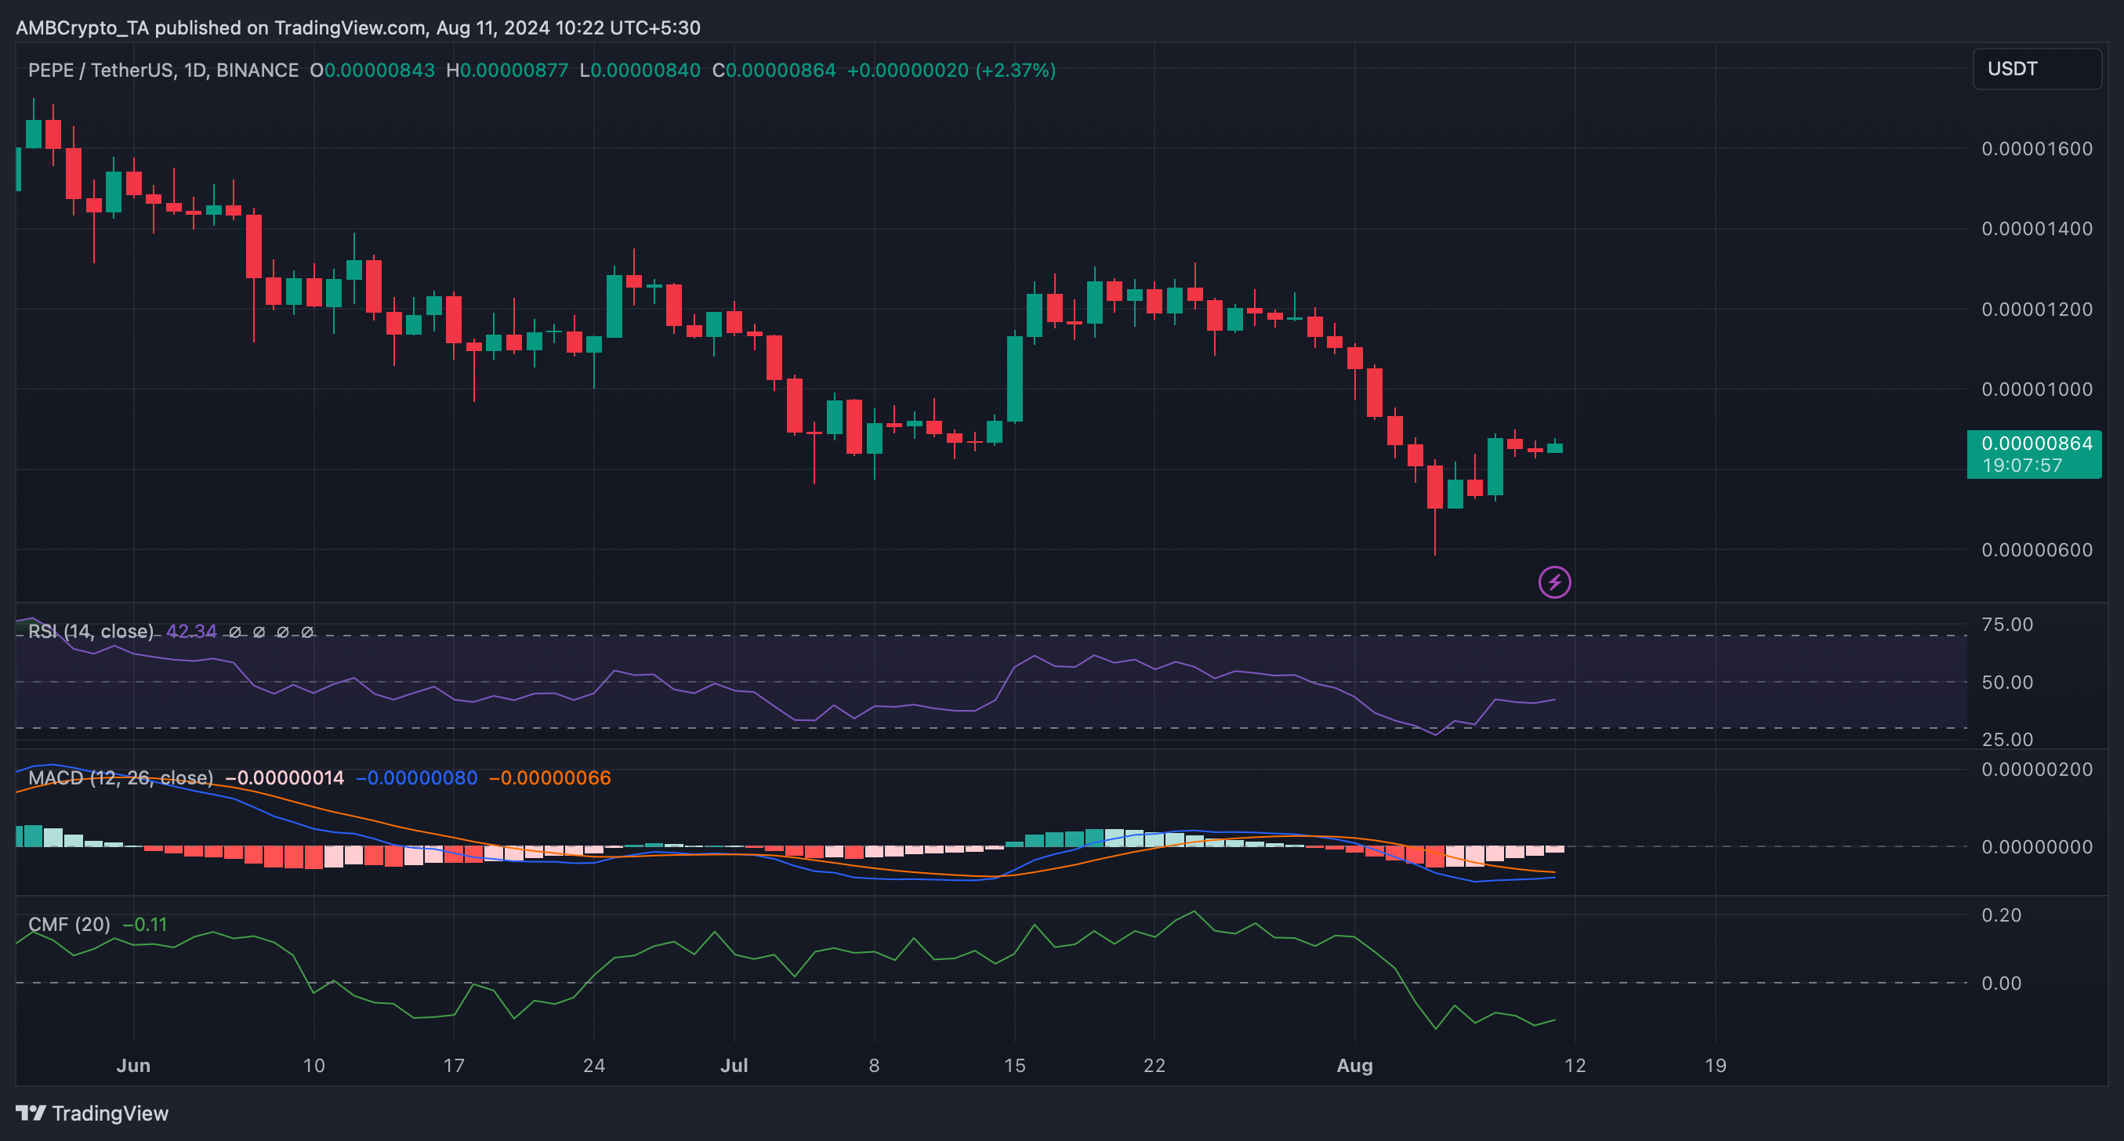Viewport: 2124px width, 1141px height.
Task: Click the purple lightning bolt event icon
Action: tap(1554, 583)
